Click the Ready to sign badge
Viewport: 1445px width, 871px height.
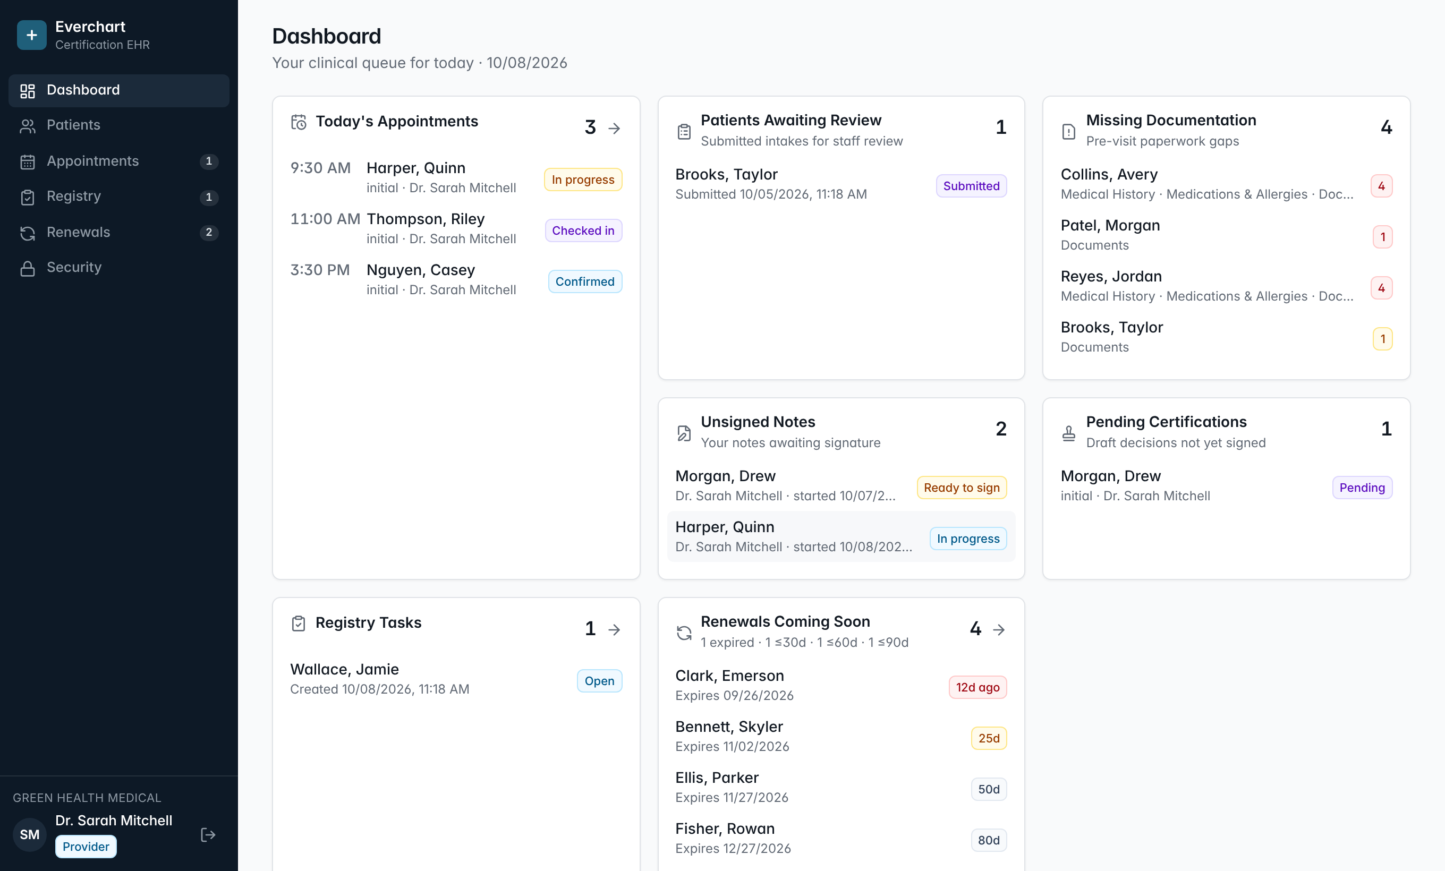[962, 488]
